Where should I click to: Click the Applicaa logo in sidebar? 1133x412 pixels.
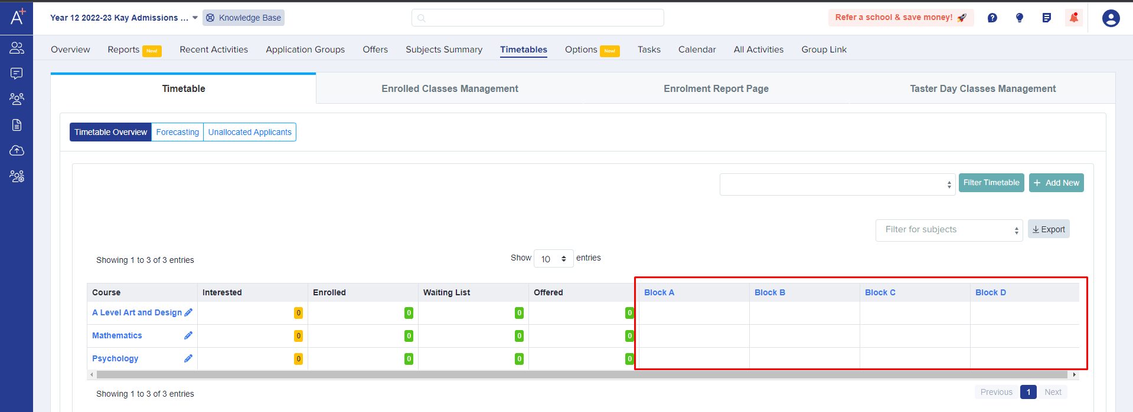coord(17,17)
